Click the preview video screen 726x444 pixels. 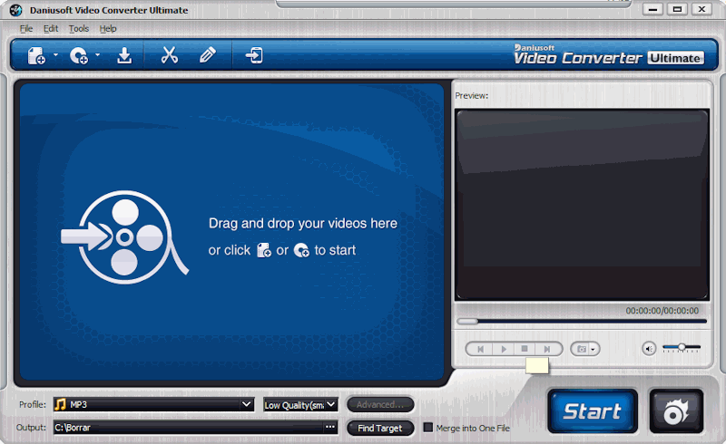(582, 205)
